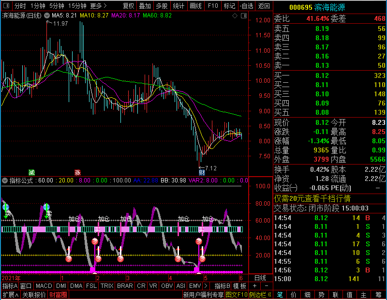
Task: Open the 财 marker icon on chart
Action: pyautogui.click(x=202, y=172)
